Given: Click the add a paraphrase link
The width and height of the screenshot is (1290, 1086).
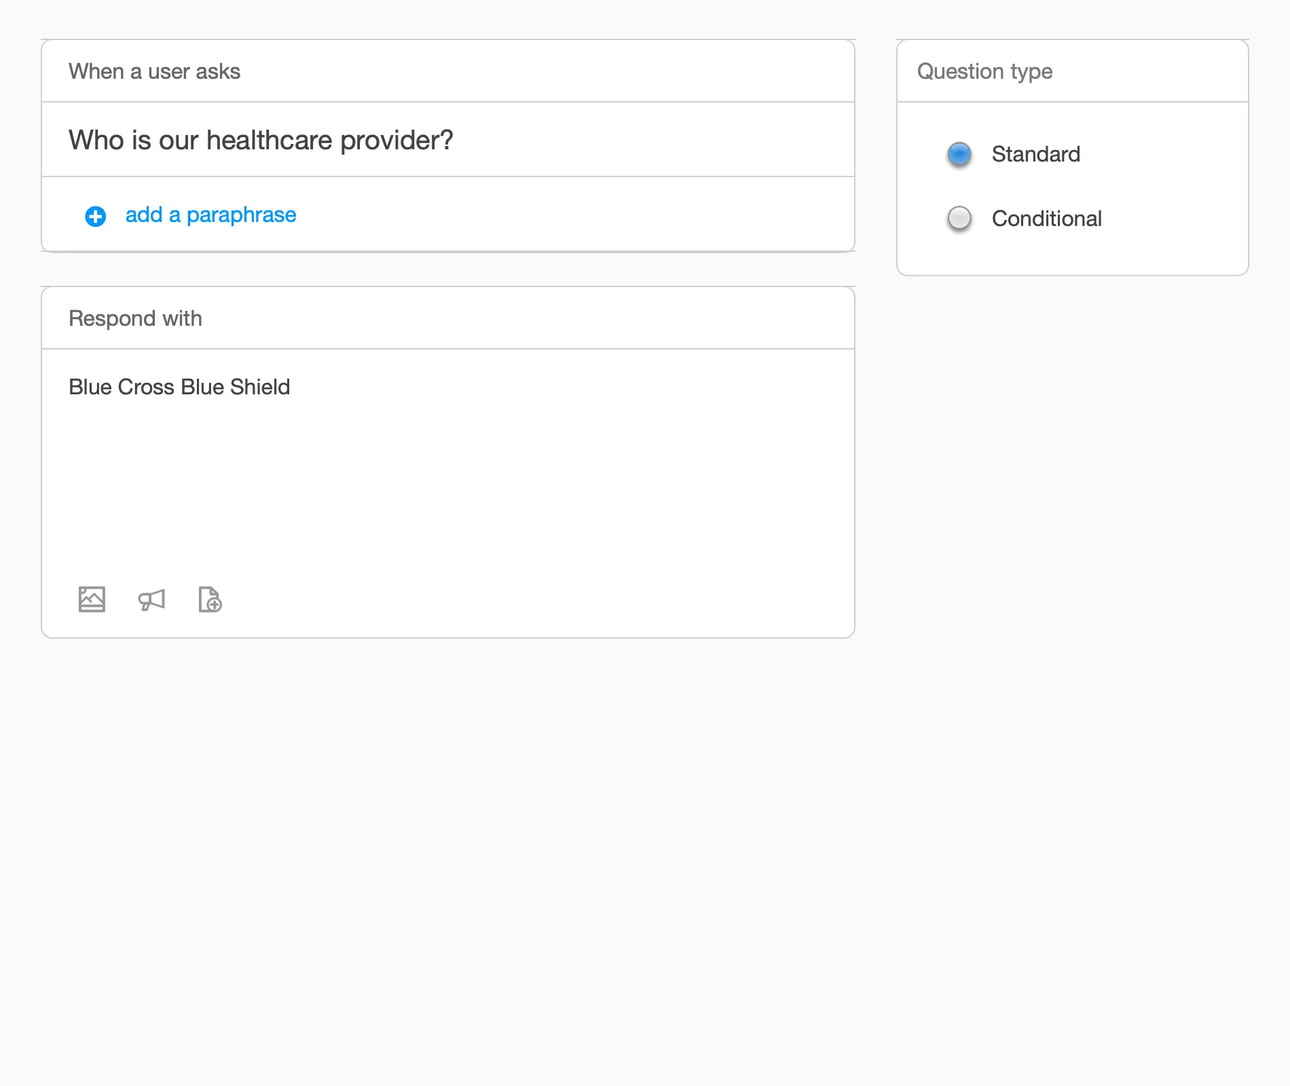Looking at the screenshot, I should pos(210,214).
